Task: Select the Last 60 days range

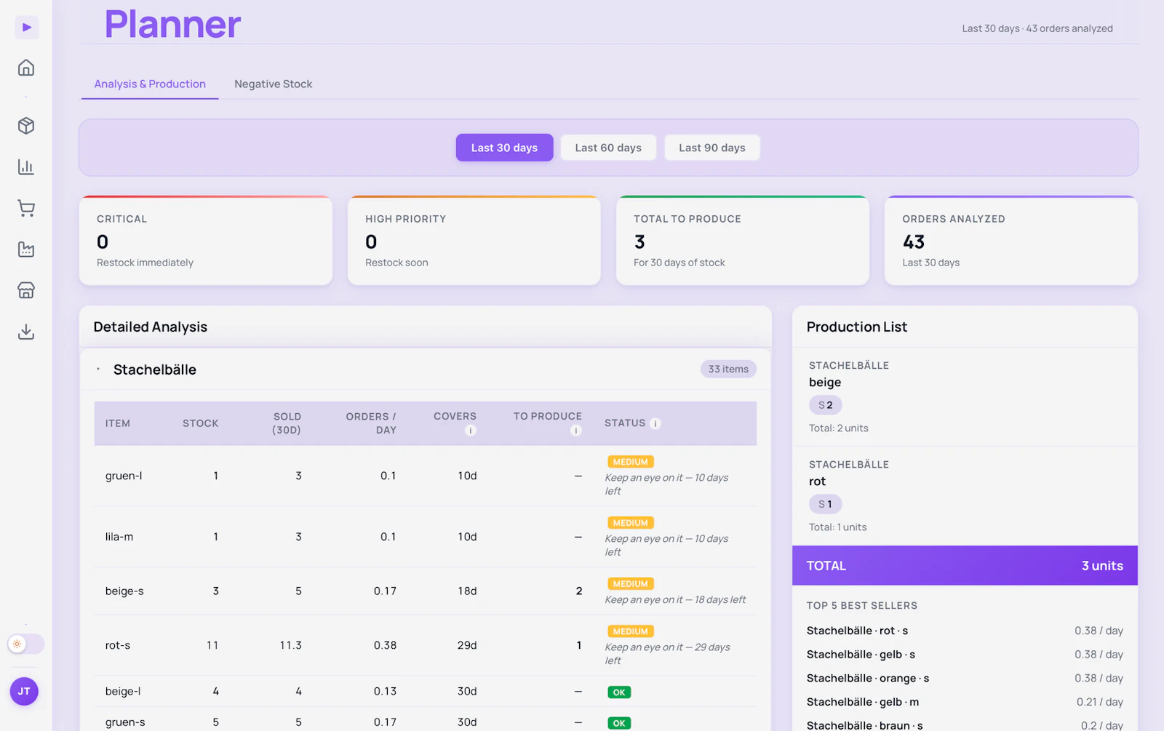Action: point(608,148)
